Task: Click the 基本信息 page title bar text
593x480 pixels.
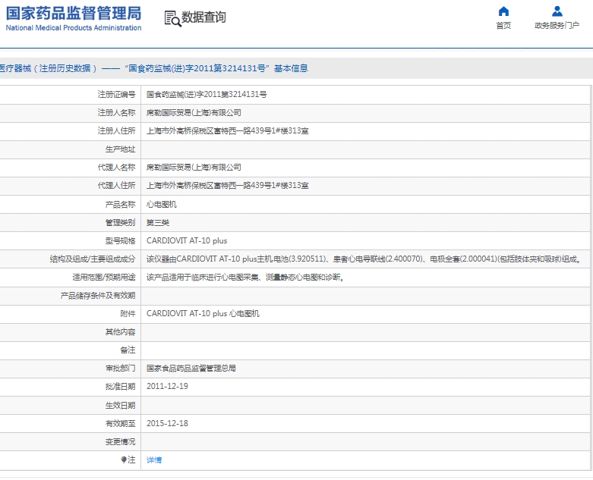Action: click(x=291, y=68)
